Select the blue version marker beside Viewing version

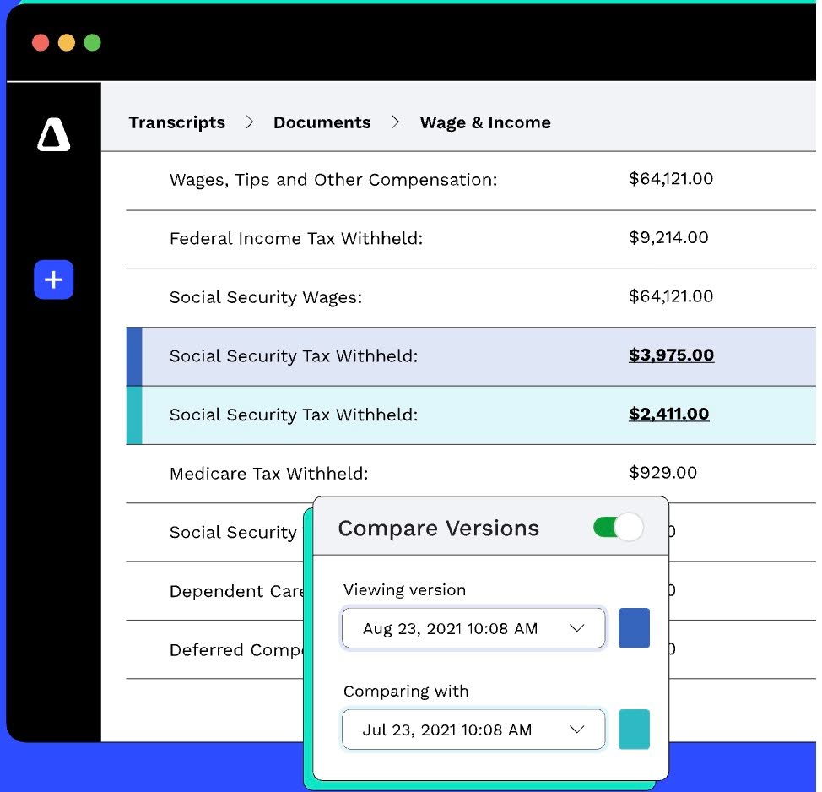[x=634, y=628]
